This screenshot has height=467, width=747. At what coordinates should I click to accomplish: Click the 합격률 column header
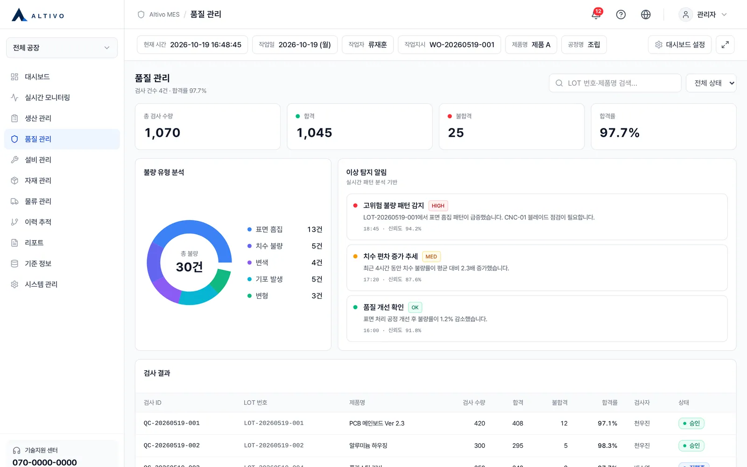pos(609,403)
